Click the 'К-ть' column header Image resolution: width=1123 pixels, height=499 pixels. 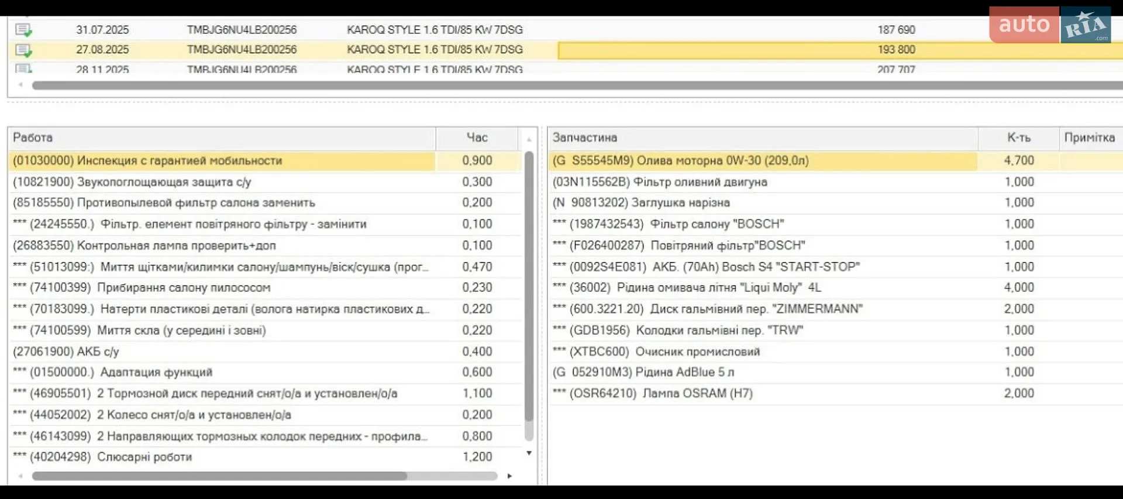1018,137
